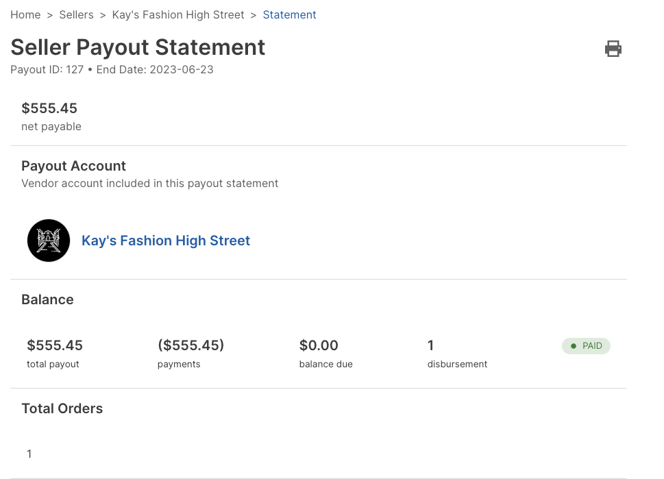Click the Payout ID and End Date line

pos(112,69)
